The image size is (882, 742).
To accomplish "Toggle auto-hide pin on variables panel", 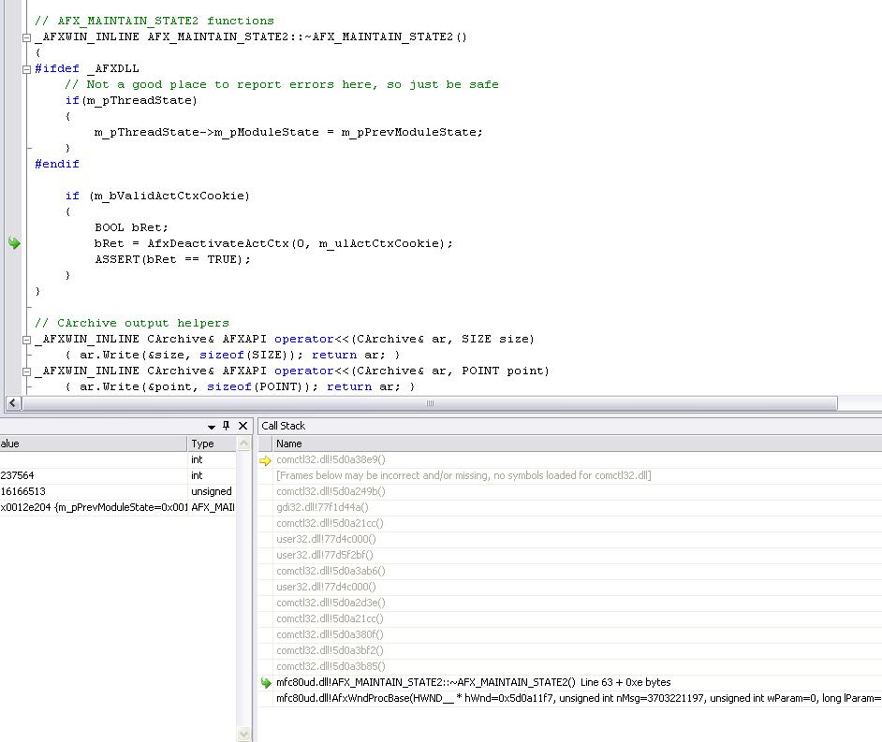I will [227, 426].
